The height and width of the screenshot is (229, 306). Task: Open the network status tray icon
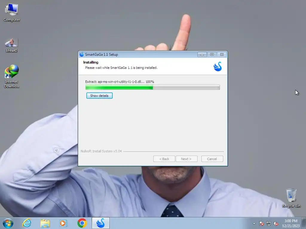coord(269,223)
